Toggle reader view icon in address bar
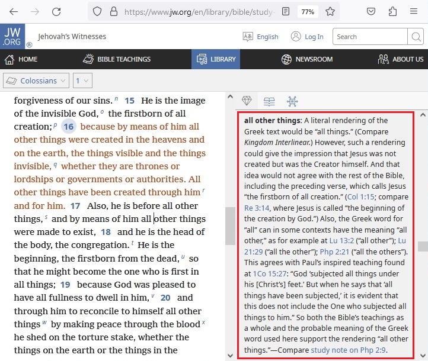Image resolution: width=428 pixels, height=361 pixels. coord(286,11)
